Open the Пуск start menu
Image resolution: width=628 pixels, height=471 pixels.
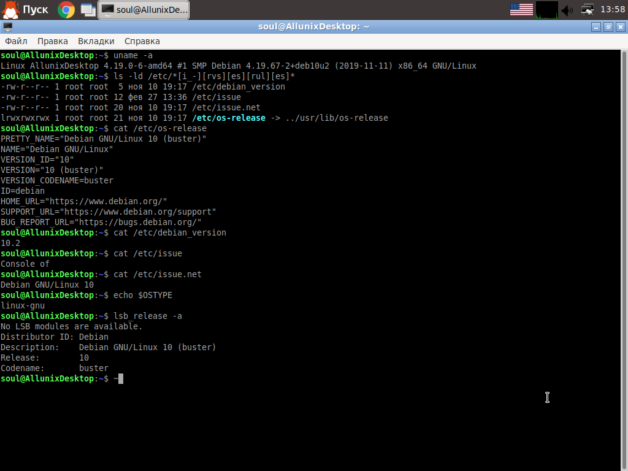tap(25, 10)
